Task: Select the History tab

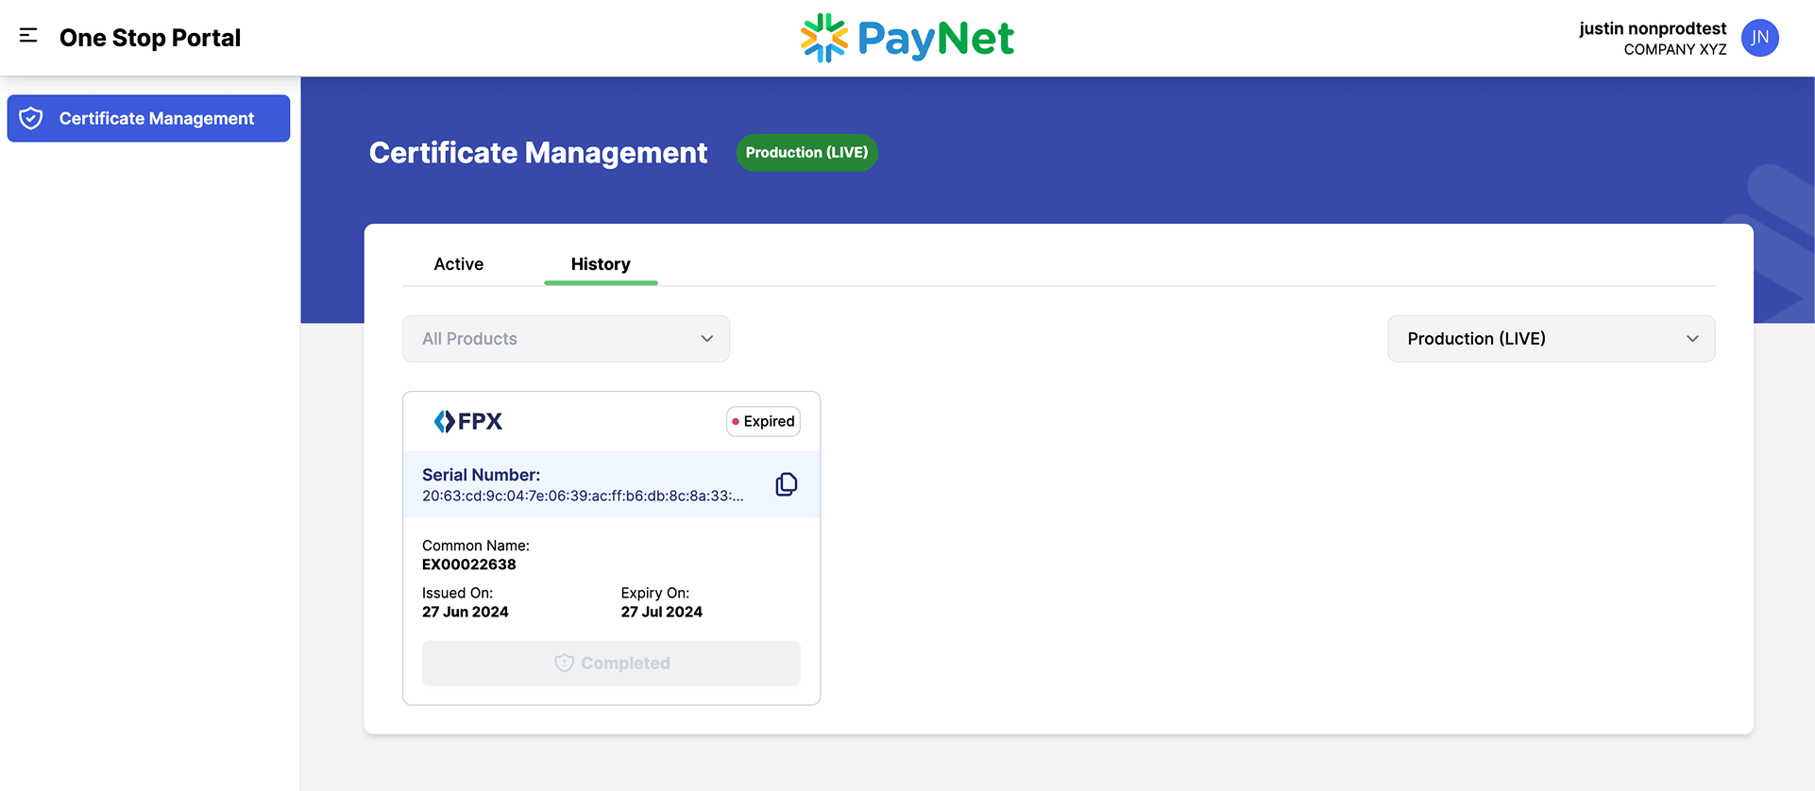Action: 601,264
